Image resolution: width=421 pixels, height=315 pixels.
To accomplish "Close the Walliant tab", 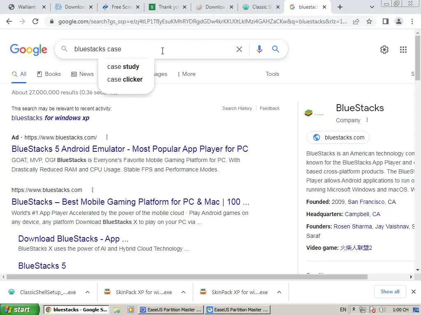I will coord(44,7).
